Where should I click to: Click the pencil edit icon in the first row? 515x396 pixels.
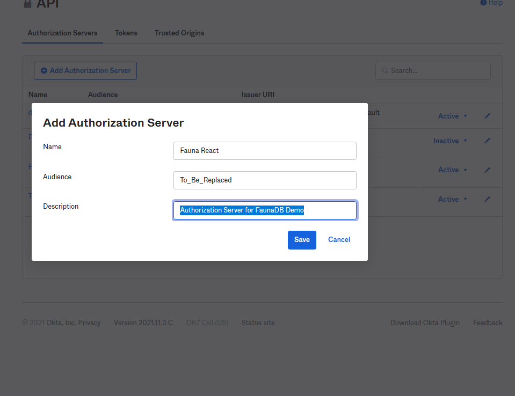pos(487,116)
